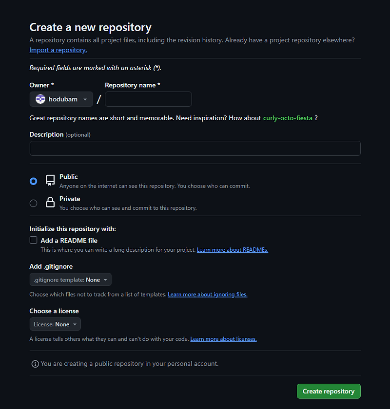
Task: Click the curly-octo-fiesta name suggestion
Action: click(288, 118)
